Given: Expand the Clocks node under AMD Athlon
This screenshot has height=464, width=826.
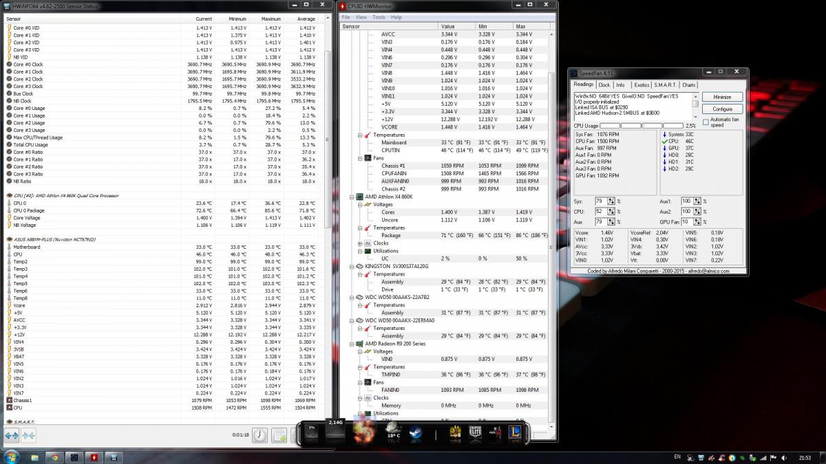Looking at the screenshot, I should 359,243.
